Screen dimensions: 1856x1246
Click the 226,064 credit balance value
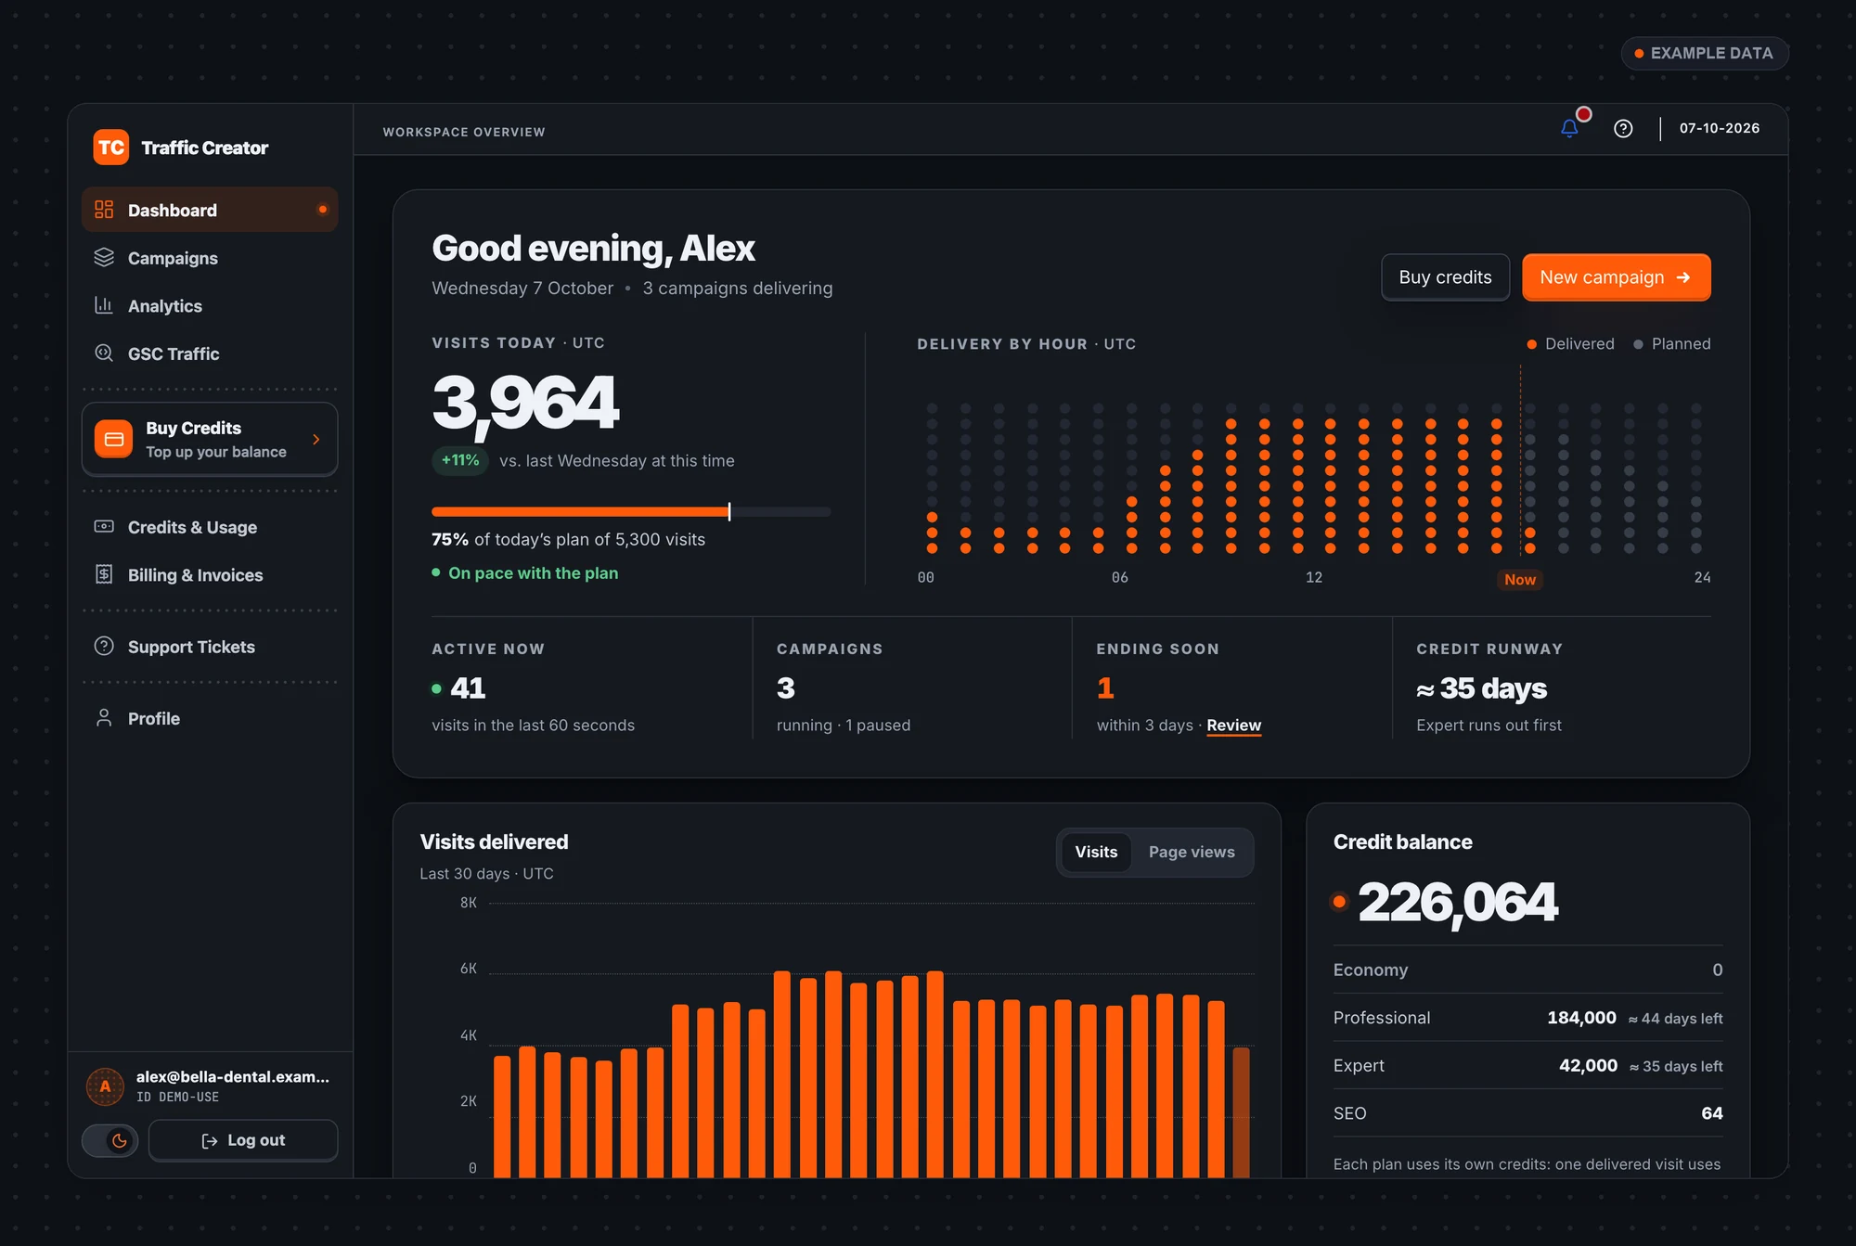[x=1457, y=903]
